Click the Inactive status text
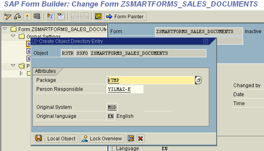Image resolution: width=264 pixels, height=151 pixels. point(253,32)
